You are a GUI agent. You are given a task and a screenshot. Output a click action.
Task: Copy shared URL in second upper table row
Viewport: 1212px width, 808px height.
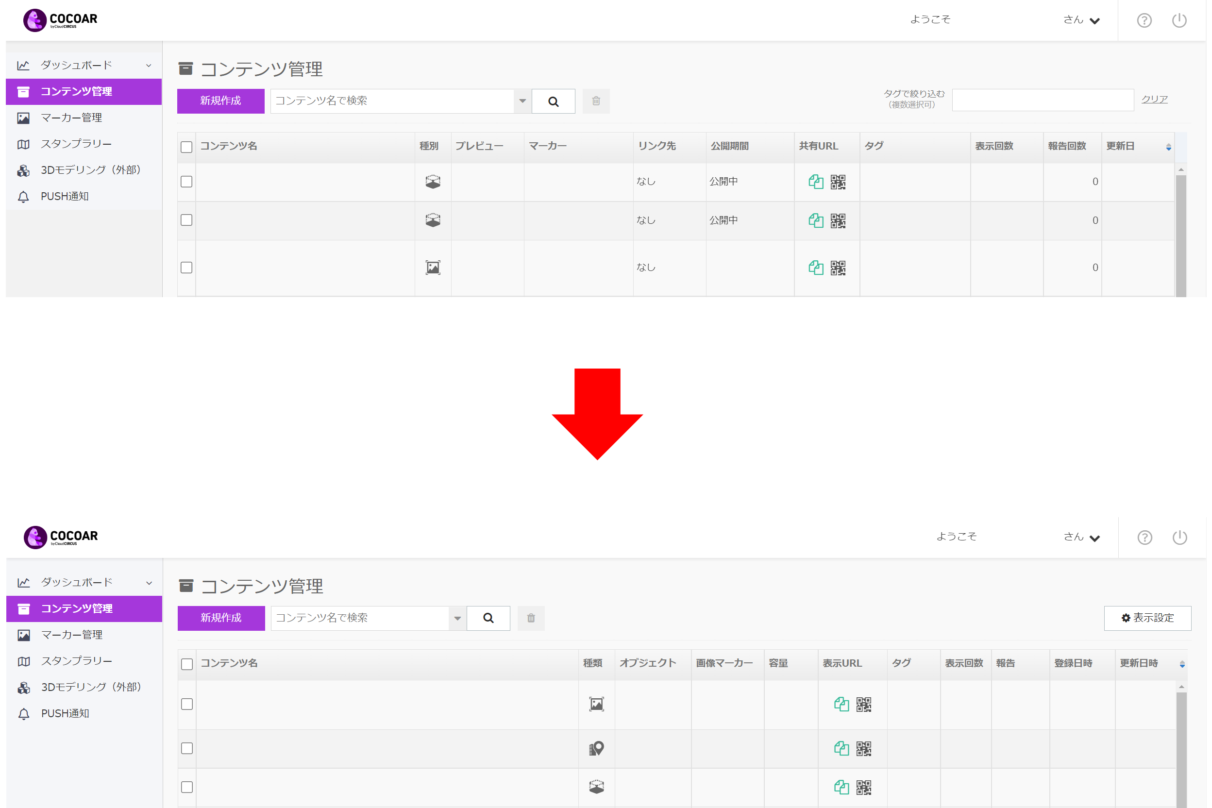pos(816,220)
